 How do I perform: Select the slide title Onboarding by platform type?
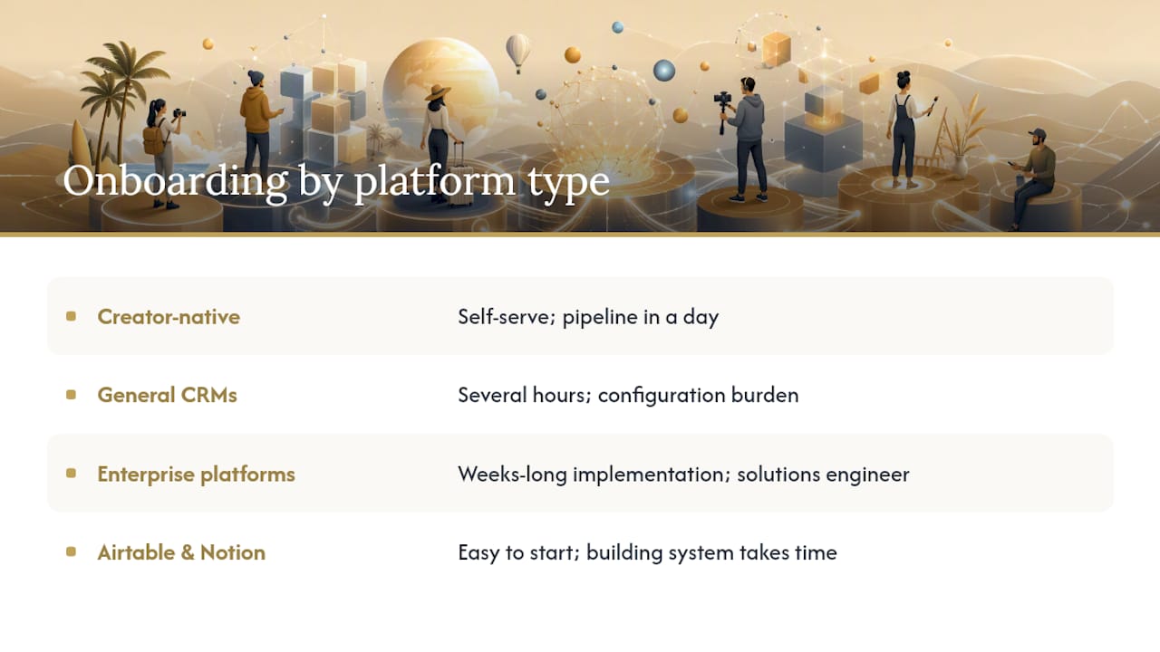(x=336, y=180)
